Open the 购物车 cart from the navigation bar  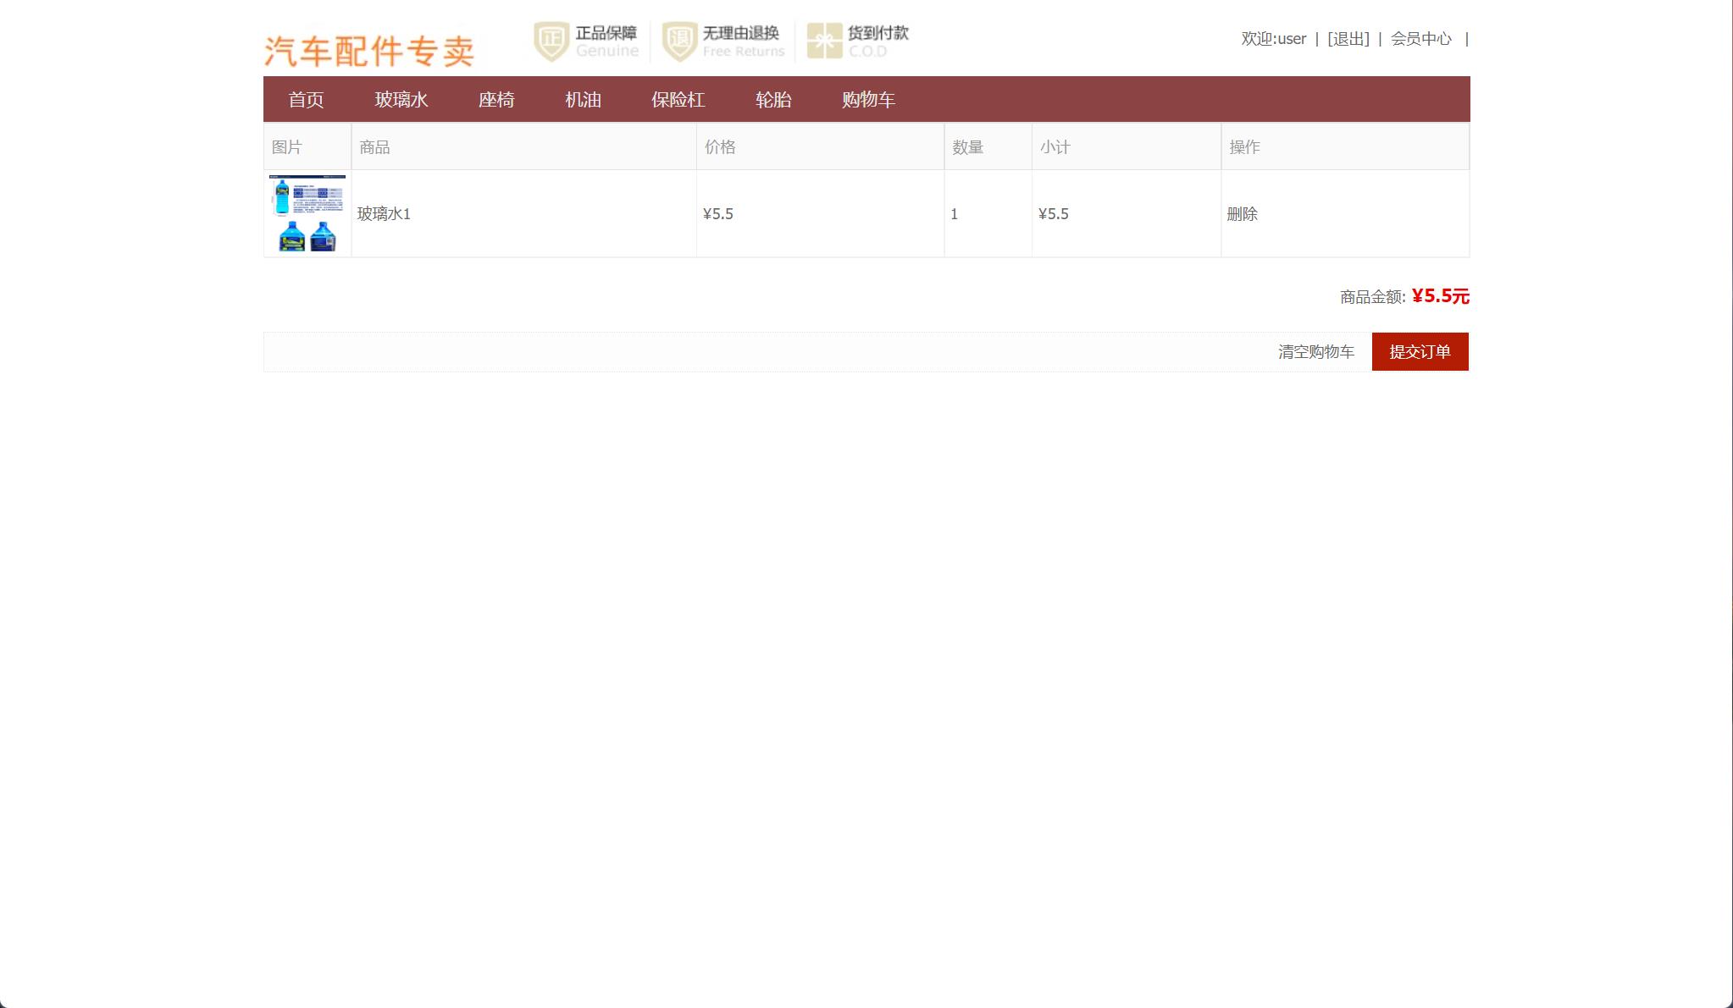pos(867,99)
